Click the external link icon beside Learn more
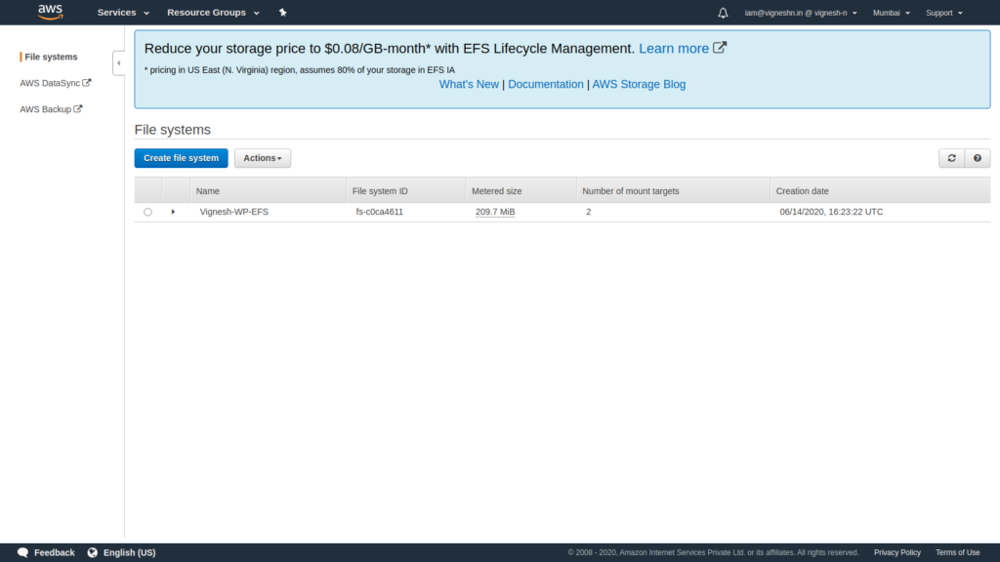 720,48
